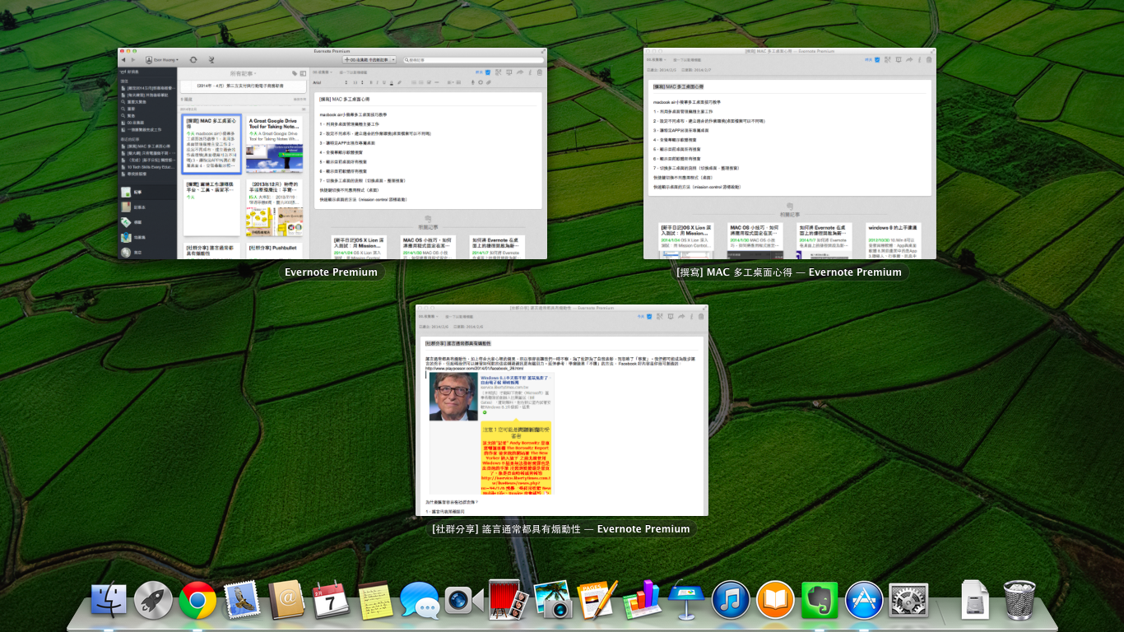Image resolution: width=1124 pixels, height=632 pixels.
Task: Open the yellow Notes icon in Dock
Action: tap(375, 601)
